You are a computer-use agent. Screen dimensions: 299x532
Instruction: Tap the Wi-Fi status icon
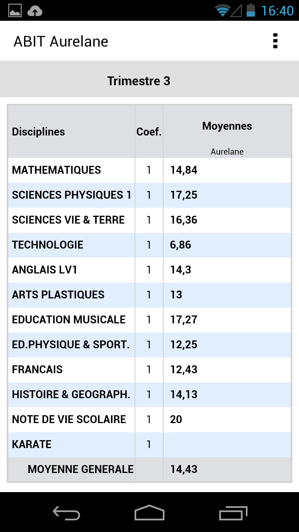223,11
